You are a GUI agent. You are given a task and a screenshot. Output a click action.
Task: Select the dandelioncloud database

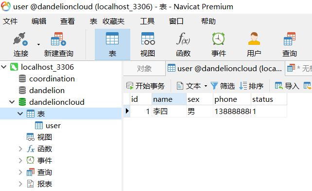(57, 102)
